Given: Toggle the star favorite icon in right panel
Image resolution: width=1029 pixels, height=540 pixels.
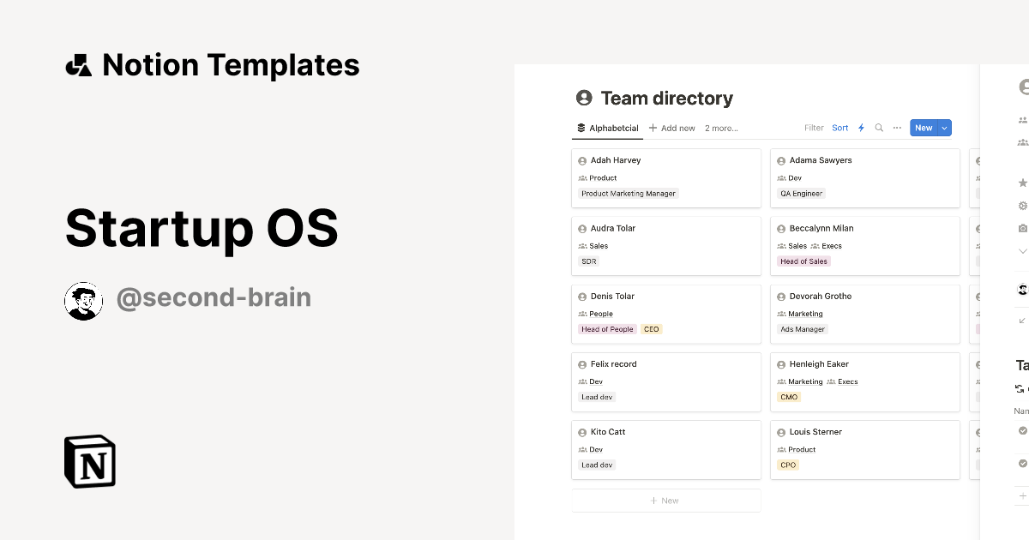Looking at the screenshot, I should pos(1022,183).
